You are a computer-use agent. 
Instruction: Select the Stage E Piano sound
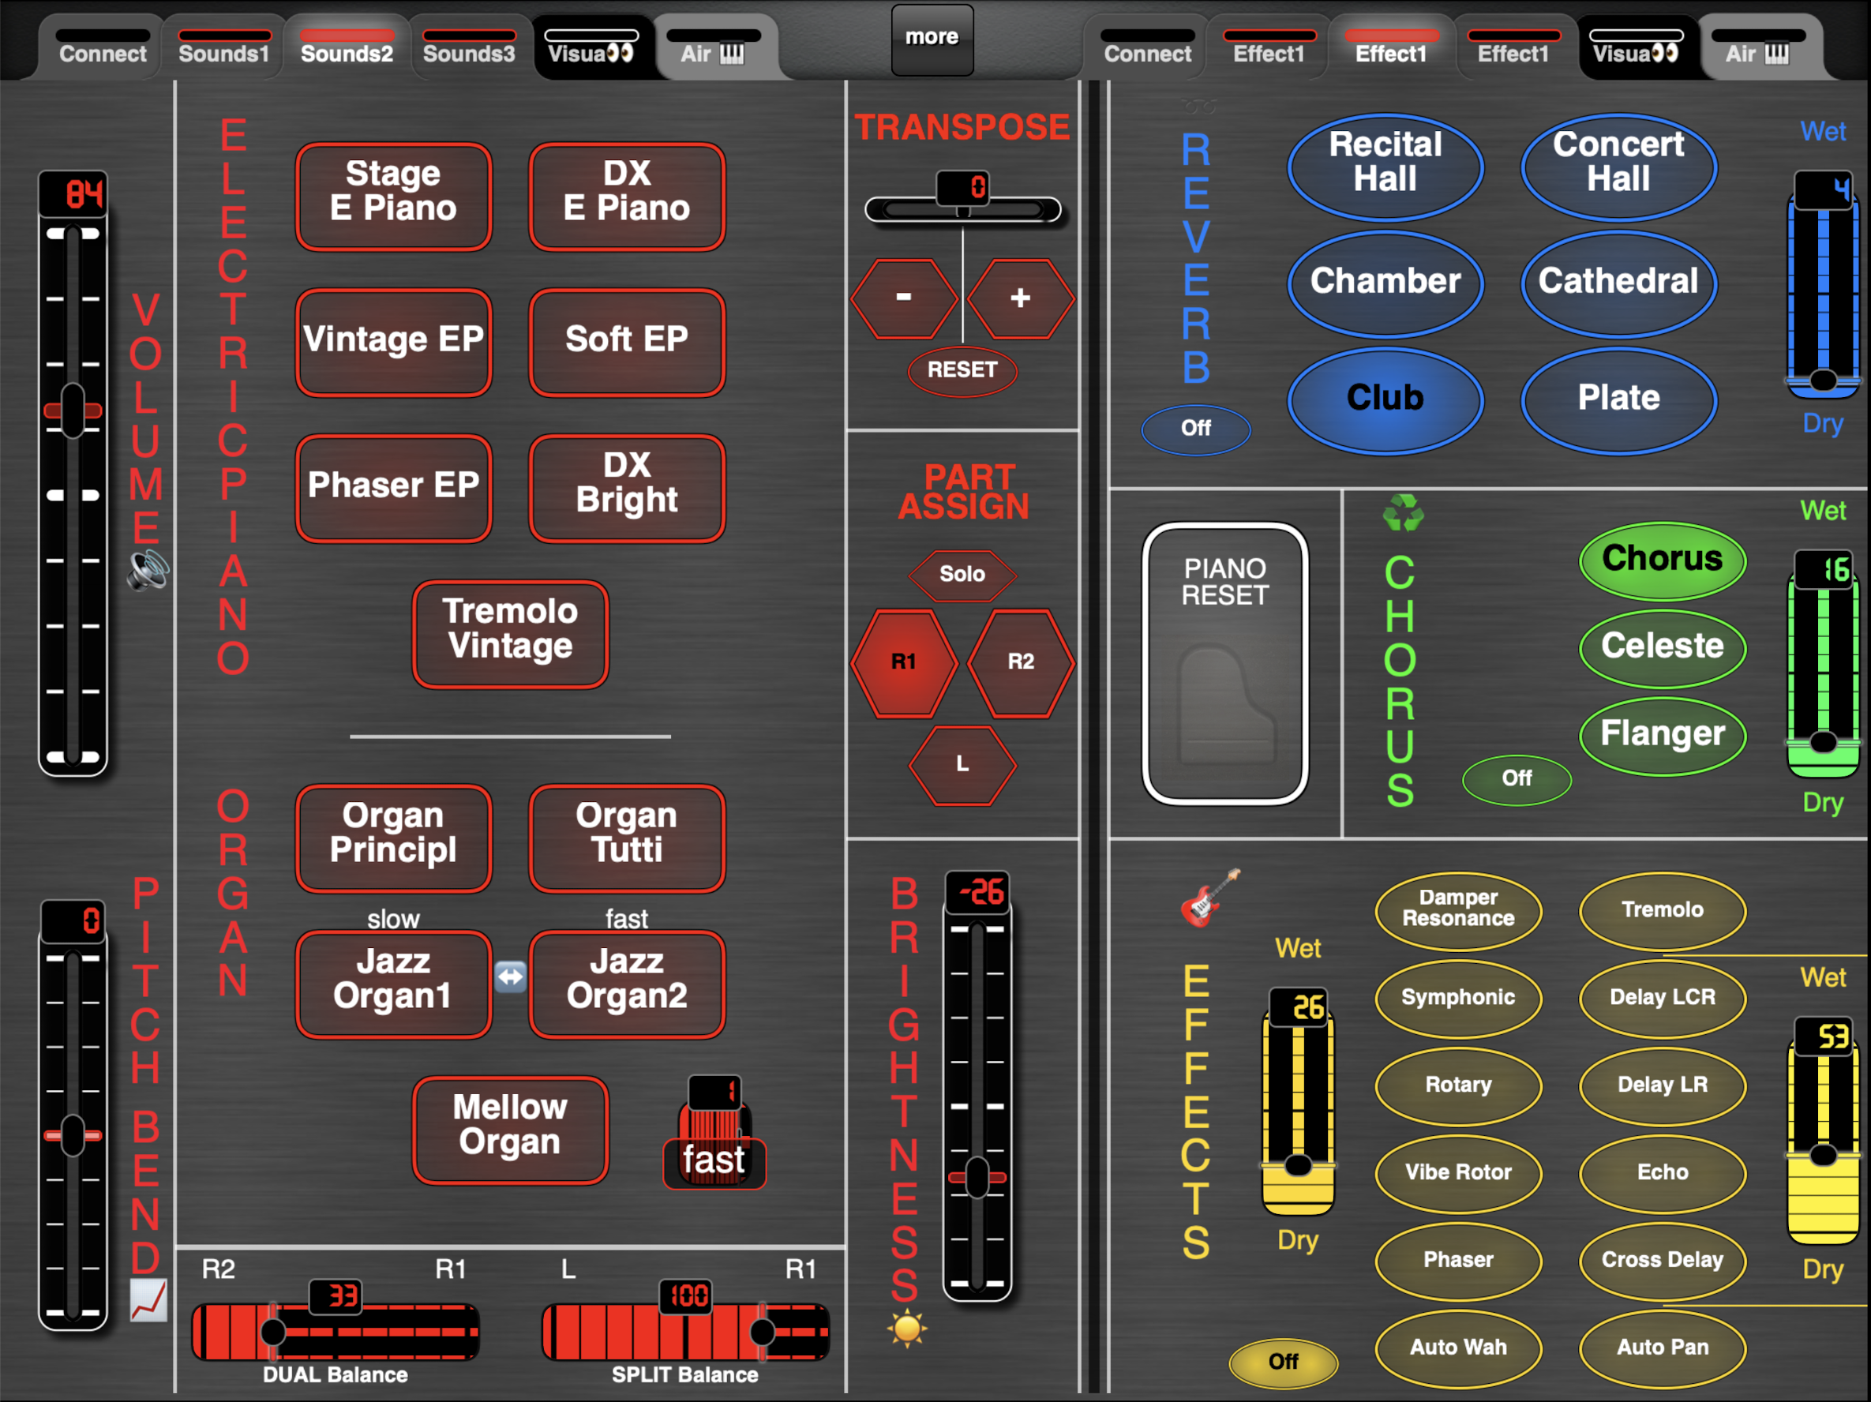[x=393, y=197]
